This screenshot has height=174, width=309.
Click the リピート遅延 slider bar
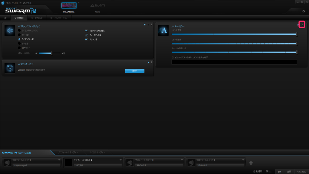(x=234, y=34)
